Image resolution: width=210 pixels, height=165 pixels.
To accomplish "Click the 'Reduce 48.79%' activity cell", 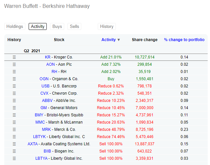I will (111, 130).
